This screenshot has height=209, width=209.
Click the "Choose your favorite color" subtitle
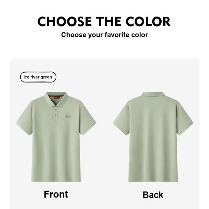click(x=104, y=35)
